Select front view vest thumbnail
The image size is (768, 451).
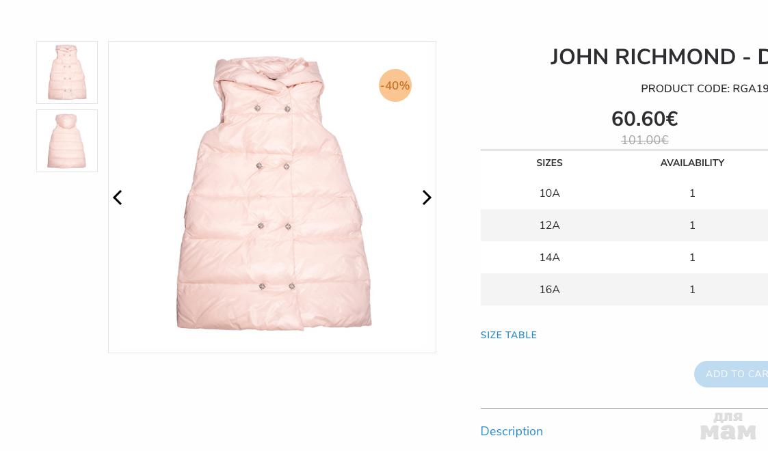(x=67, y=72)
